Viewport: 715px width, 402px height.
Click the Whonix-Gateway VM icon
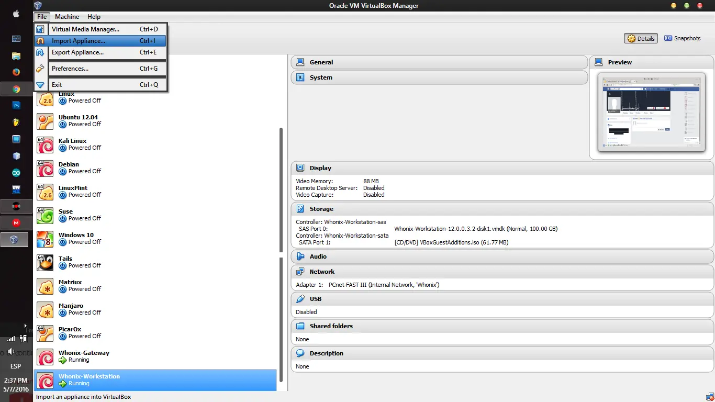tap(45, 357)
